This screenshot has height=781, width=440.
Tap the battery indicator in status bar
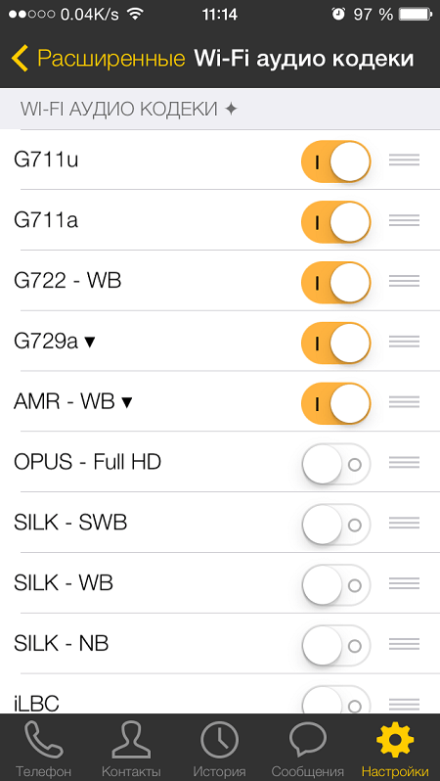pyautogui.click(x=416, y=14)
